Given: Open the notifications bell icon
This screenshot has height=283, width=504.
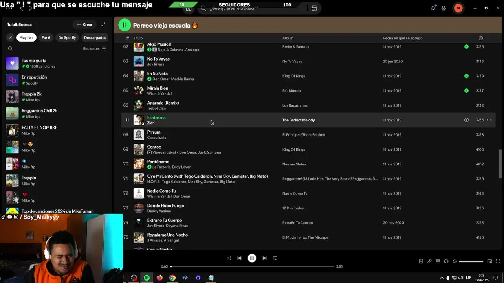Looking at the screenshot, I should point(433,8).
